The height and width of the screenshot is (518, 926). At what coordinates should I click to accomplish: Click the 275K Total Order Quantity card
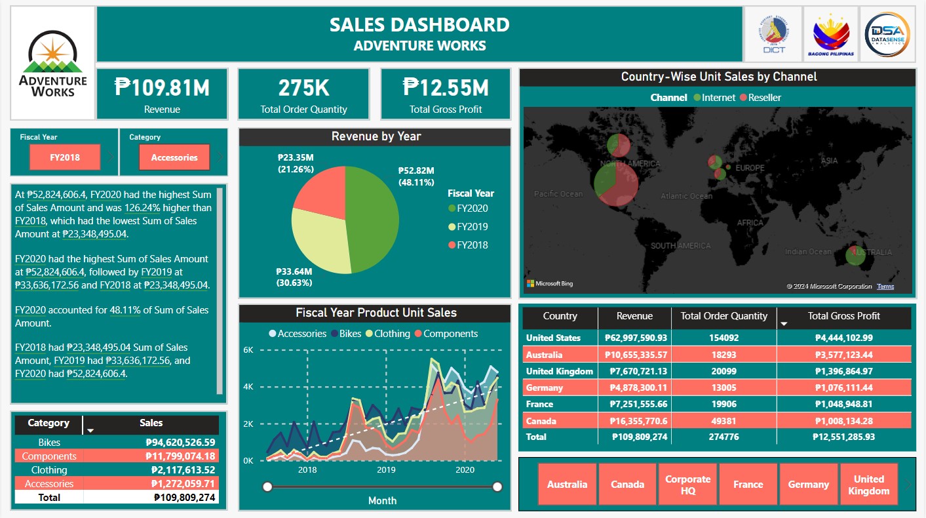coord(304,94)
